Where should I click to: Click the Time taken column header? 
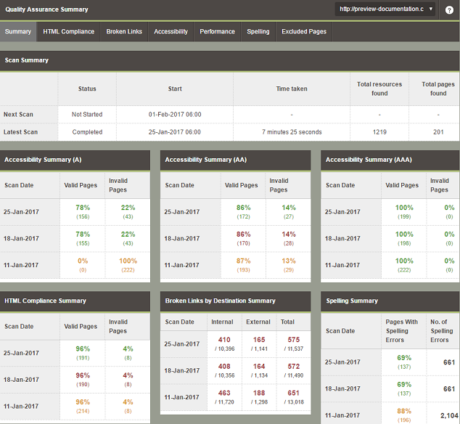click(x=292, y=89)
